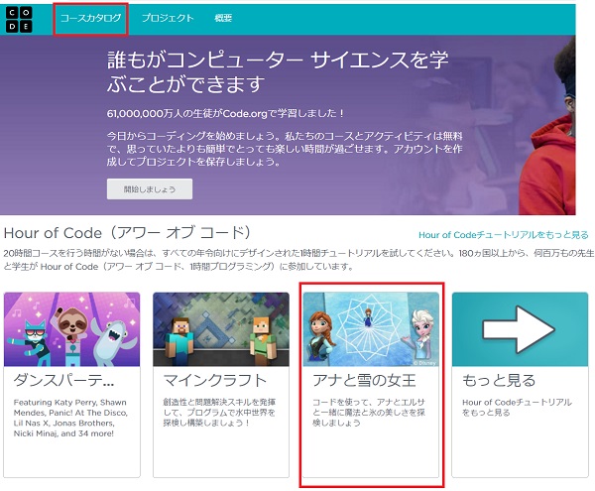Open the Minecraft tutorial image
Screen dimensions: 595x491
click(x=221, y=329)
